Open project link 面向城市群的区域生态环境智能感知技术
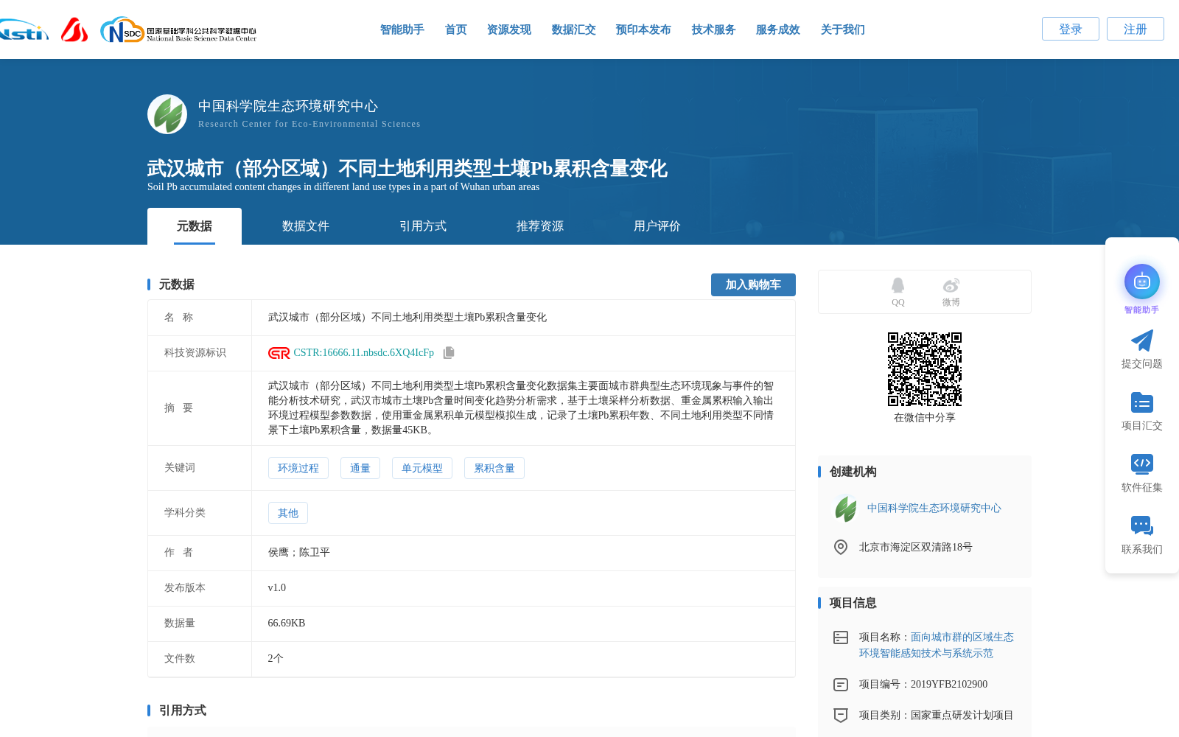The image size is (1179, 737). point(937,646)
